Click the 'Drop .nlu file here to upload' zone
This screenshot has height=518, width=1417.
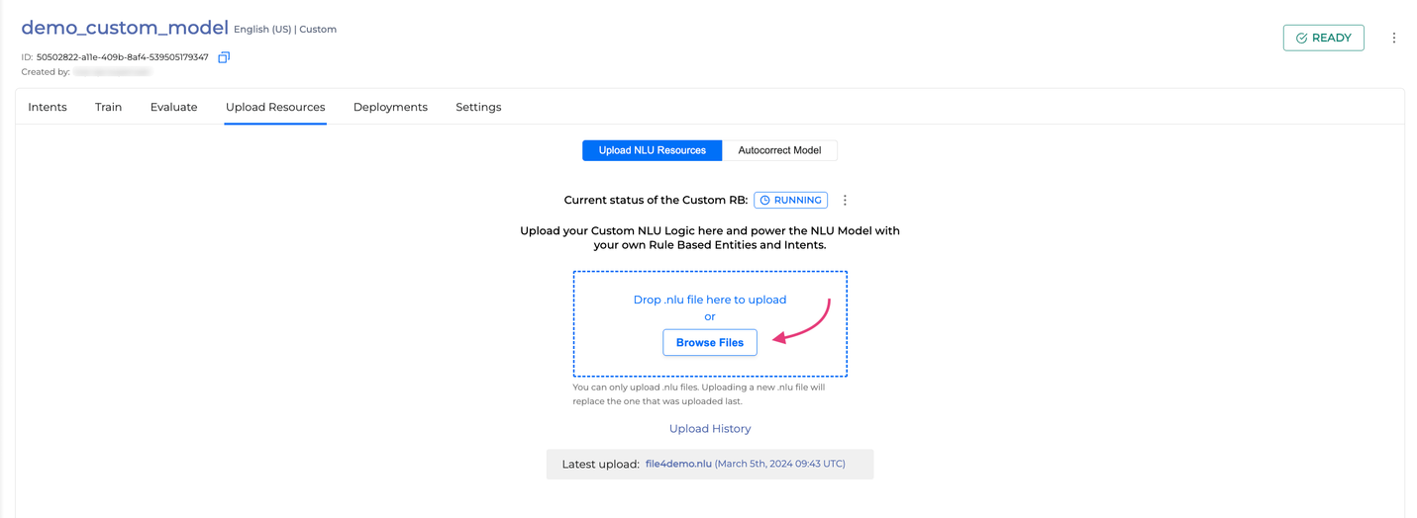click(710, 324)
